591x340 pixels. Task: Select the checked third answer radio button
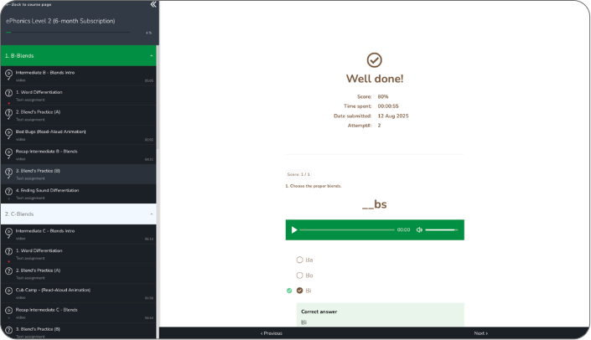(299, 290)
